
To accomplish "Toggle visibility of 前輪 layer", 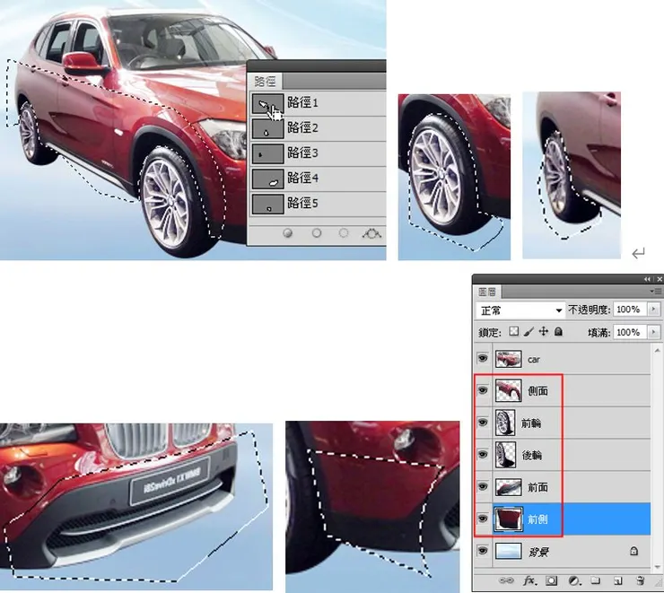I will coord(483,422).
